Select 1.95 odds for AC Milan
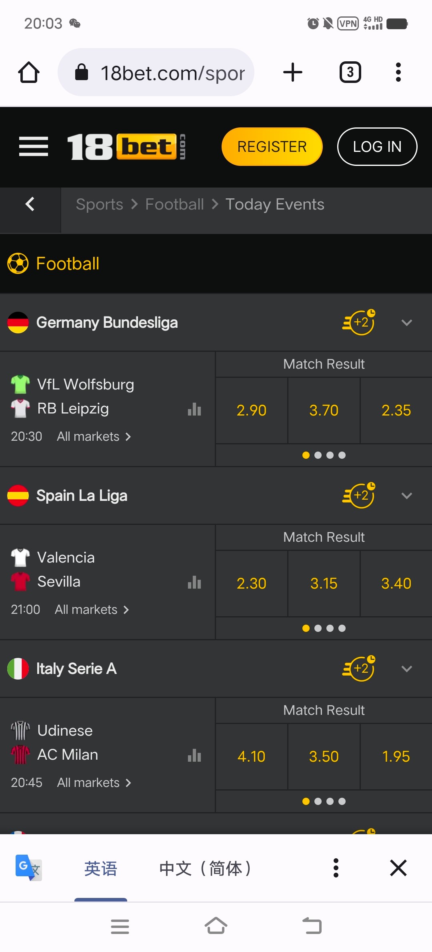 pos(396,756)
